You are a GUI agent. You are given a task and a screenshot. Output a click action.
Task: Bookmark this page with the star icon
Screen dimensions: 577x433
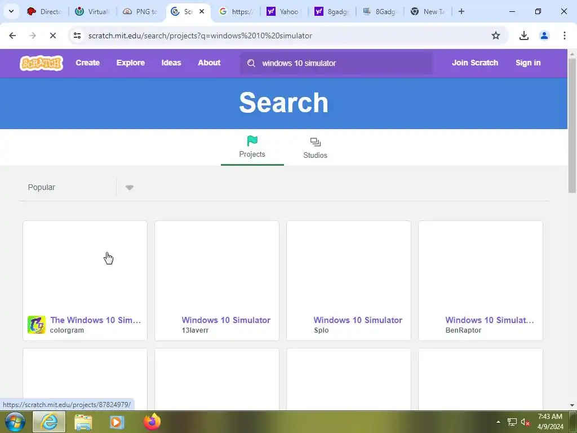tap(496, 36)
